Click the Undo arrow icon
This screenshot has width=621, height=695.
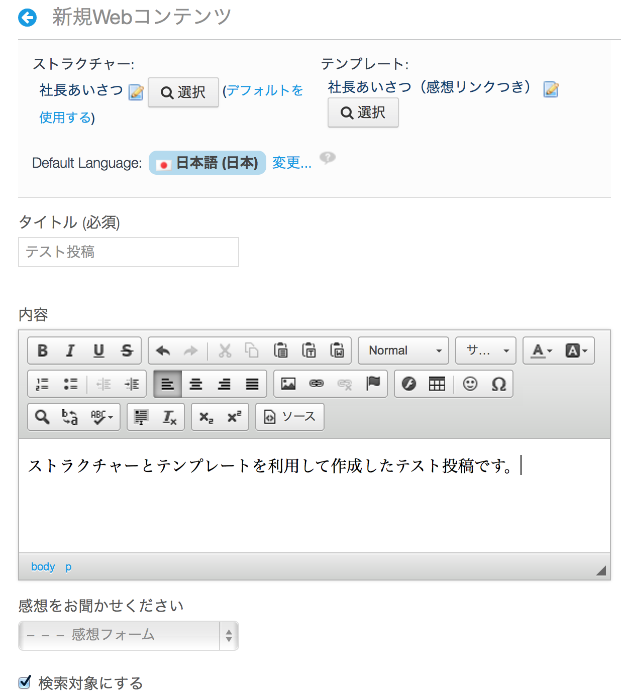click(163, 351)
